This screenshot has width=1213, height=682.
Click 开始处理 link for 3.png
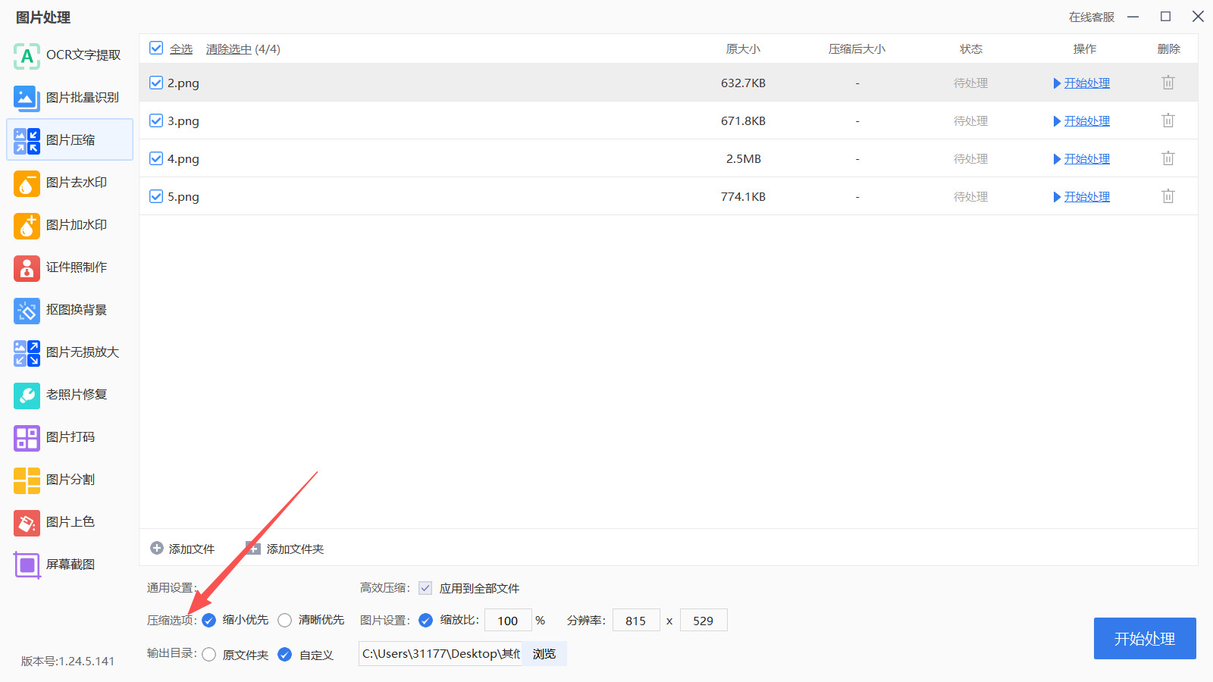(x=1087, y=121)
